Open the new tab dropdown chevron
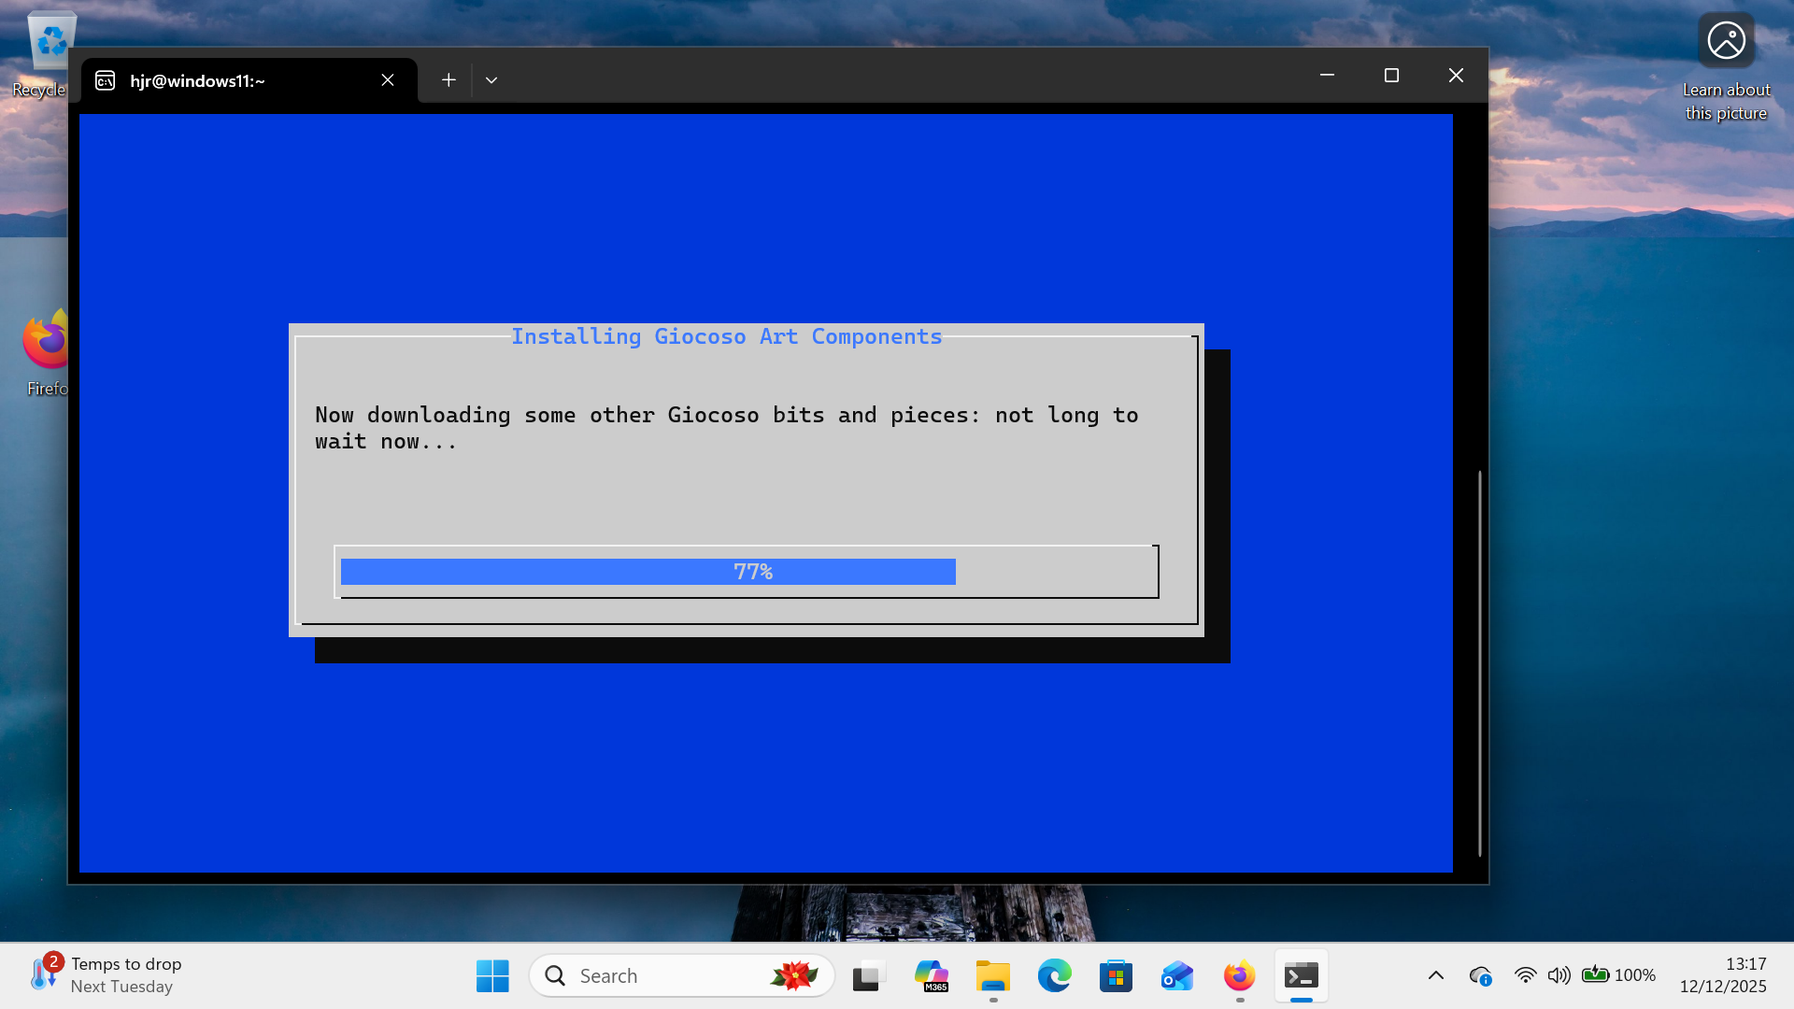This screenshot has height=1009, width=1794. (x=491, y=79)
